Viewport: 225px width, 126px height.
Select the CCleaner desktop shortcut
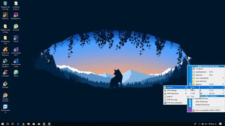[x=5, y=73]
